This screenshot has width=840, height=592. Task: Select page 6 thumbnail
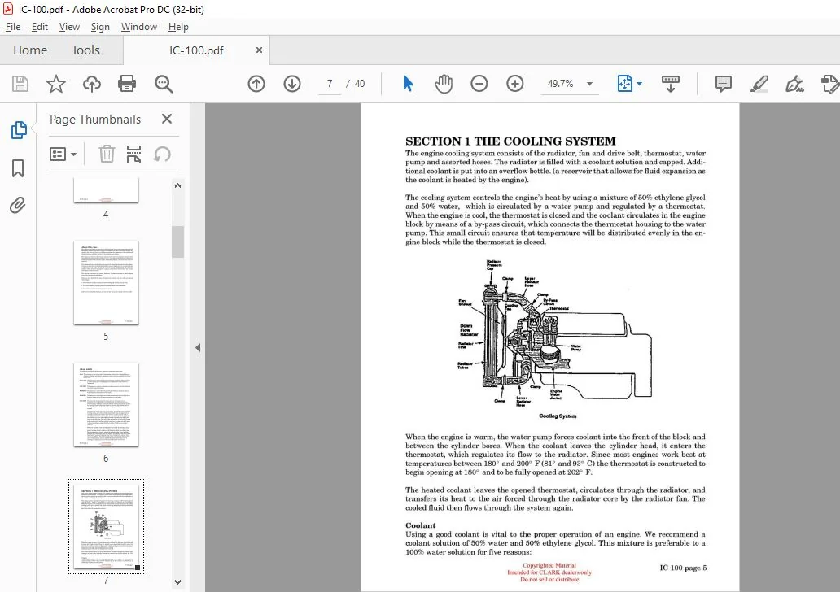(x=106, y=405)
